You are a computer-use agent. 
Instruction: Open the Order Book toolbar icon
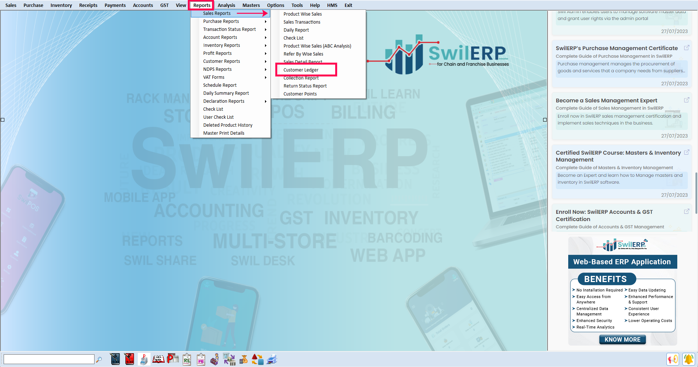click(158, 359)
